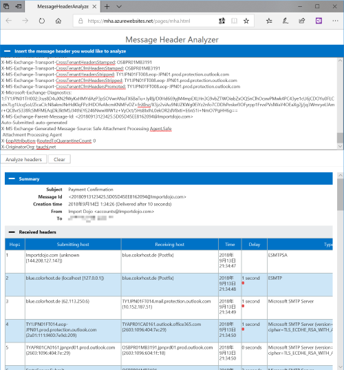This screenshot has height=370, width=344.
Task: Sort by Hop column header
Action: click(15, 245)
